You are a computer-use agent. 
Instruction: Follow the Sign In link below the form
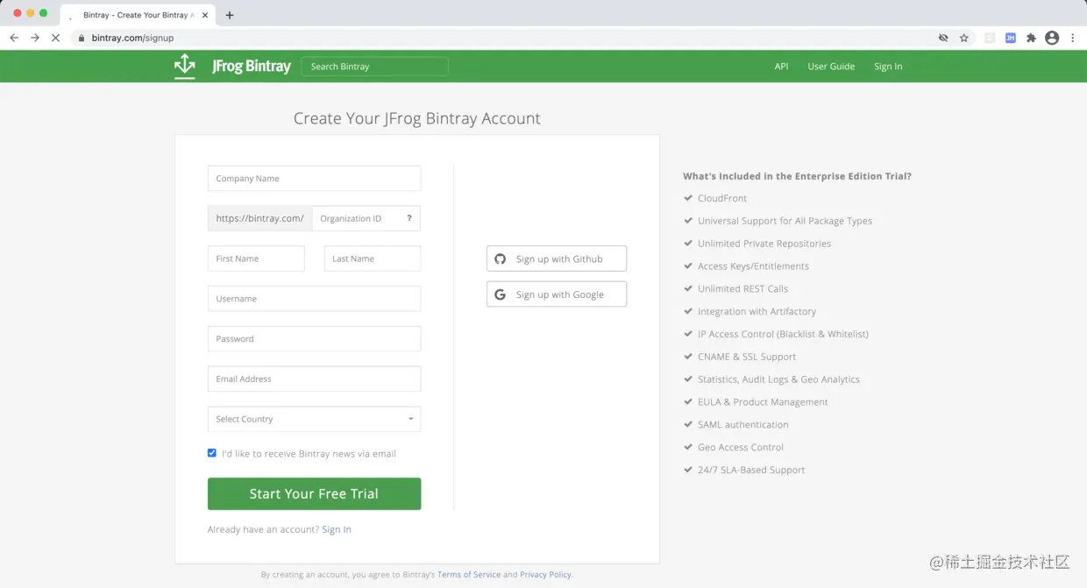coord(337,529)
